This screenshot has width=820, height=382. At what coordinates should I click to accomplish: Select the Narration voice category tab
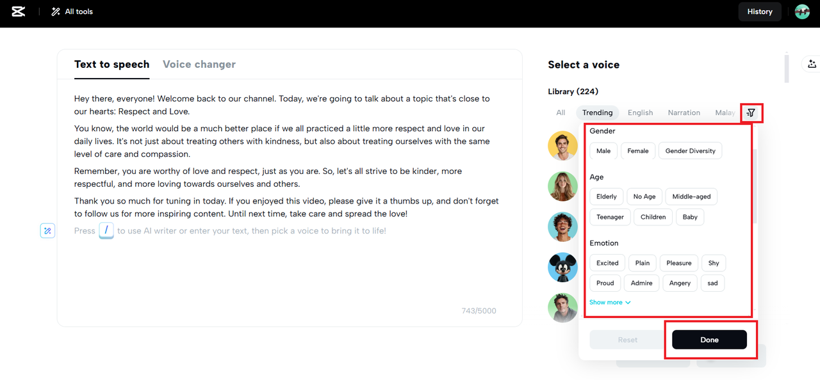[684, 113]
